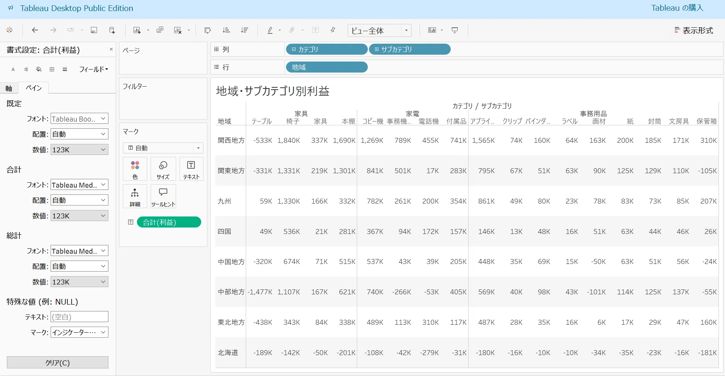725x376 pixels.
Task: Clear sheet icon in toolbar
Action: pos(178,30)
